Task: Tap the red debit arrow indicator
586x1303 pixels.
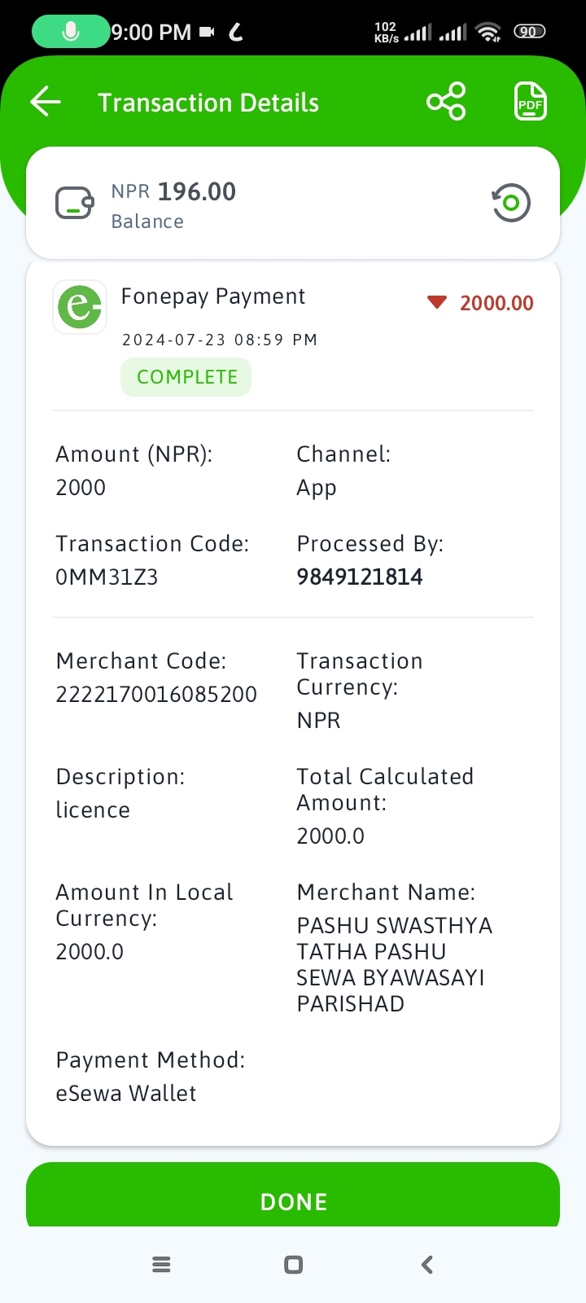Action: point(437,303)
